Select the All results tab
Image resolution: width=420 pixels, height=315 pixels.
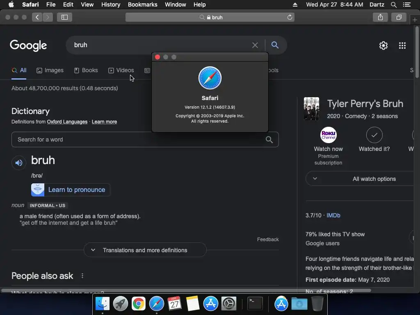19,71
